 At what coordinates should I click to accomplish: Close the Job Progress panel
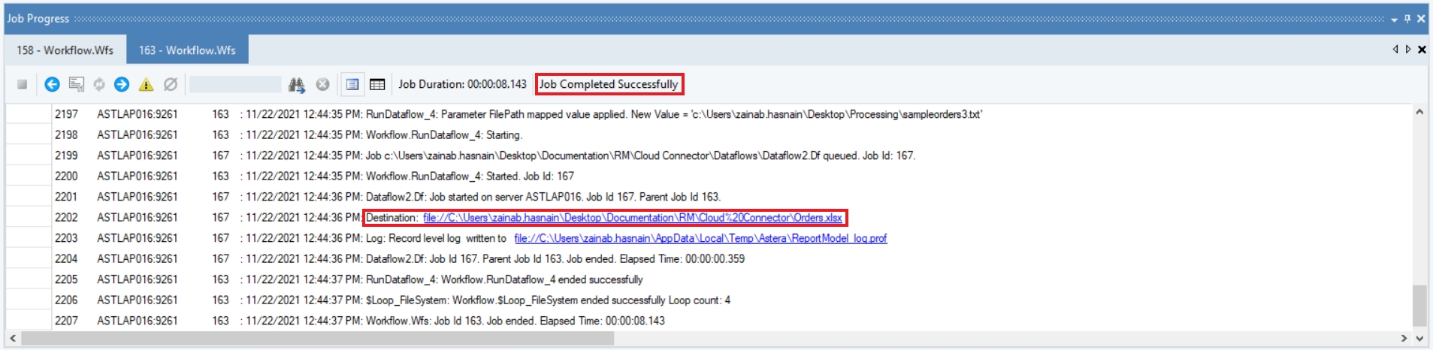(x=1421, y=19)
